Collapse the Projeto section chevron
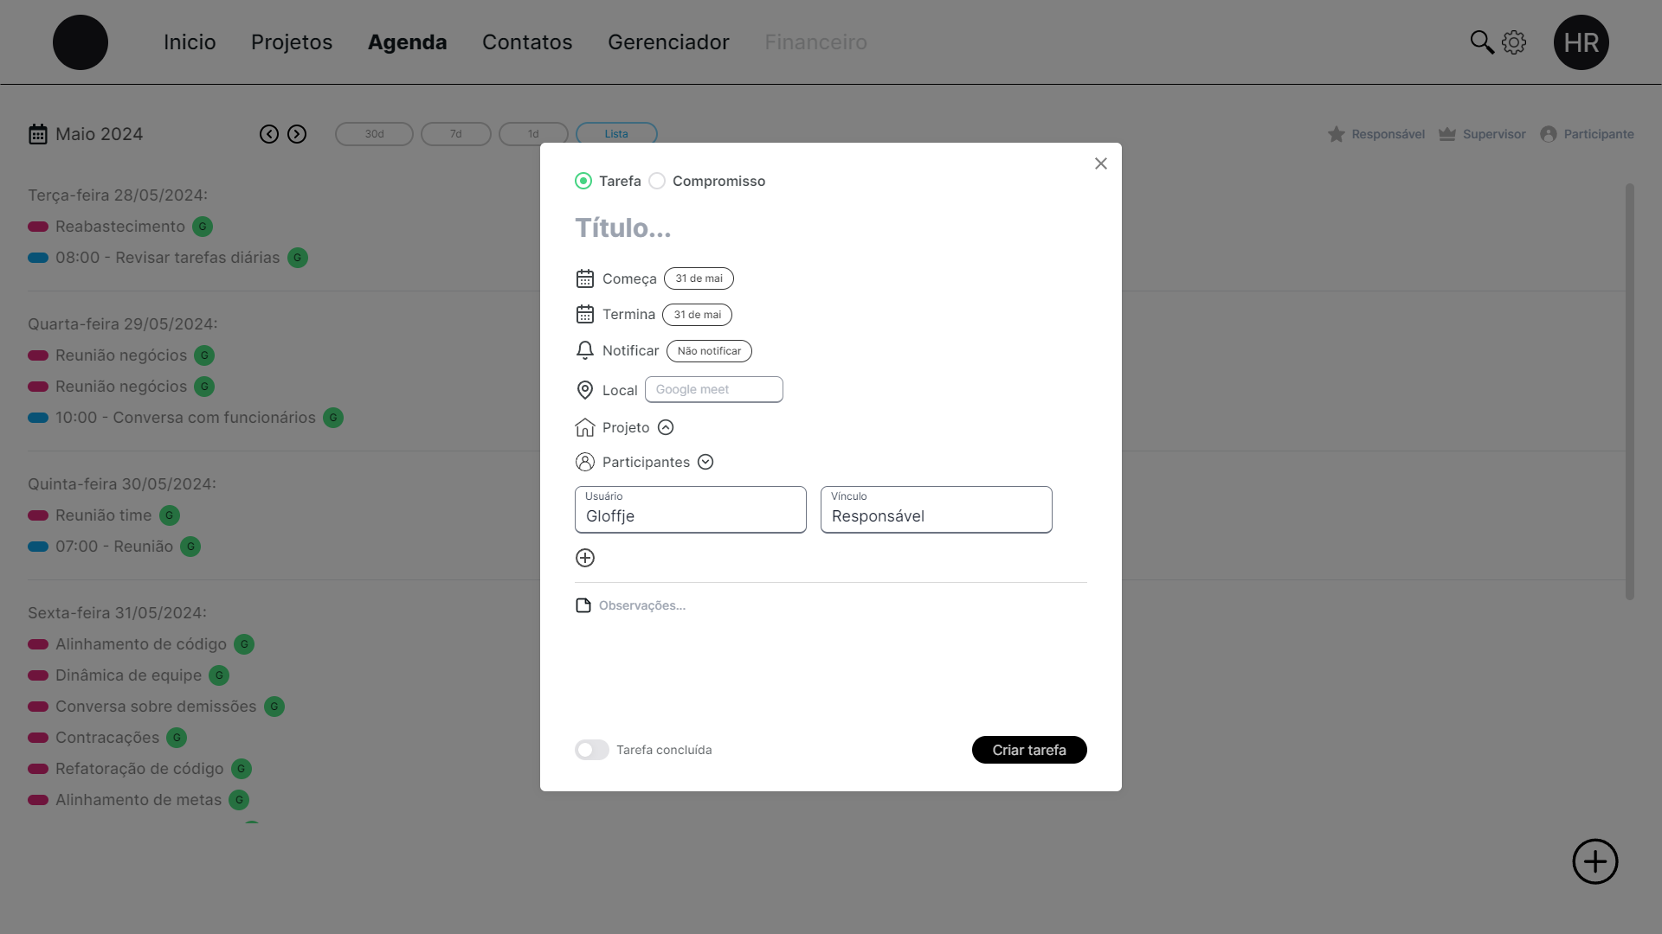1662x934 pixels. click(666, 427)
